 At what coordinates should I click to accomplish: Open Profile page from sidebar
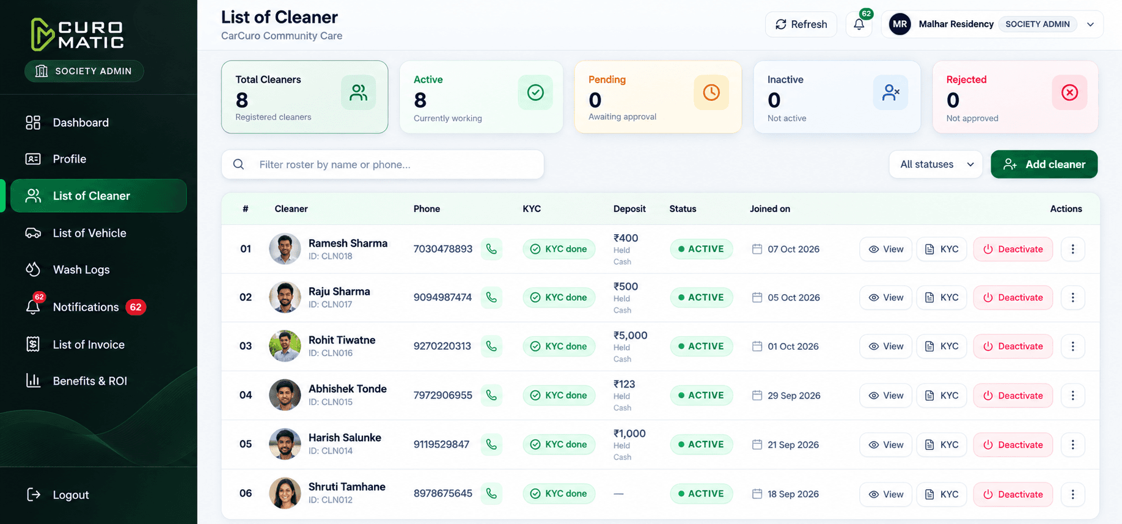[x=99, y=159]
